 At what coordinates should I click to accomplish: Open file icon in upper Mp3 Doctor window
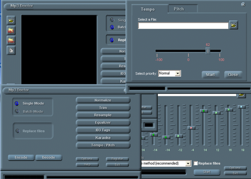[x=11, y=20]
